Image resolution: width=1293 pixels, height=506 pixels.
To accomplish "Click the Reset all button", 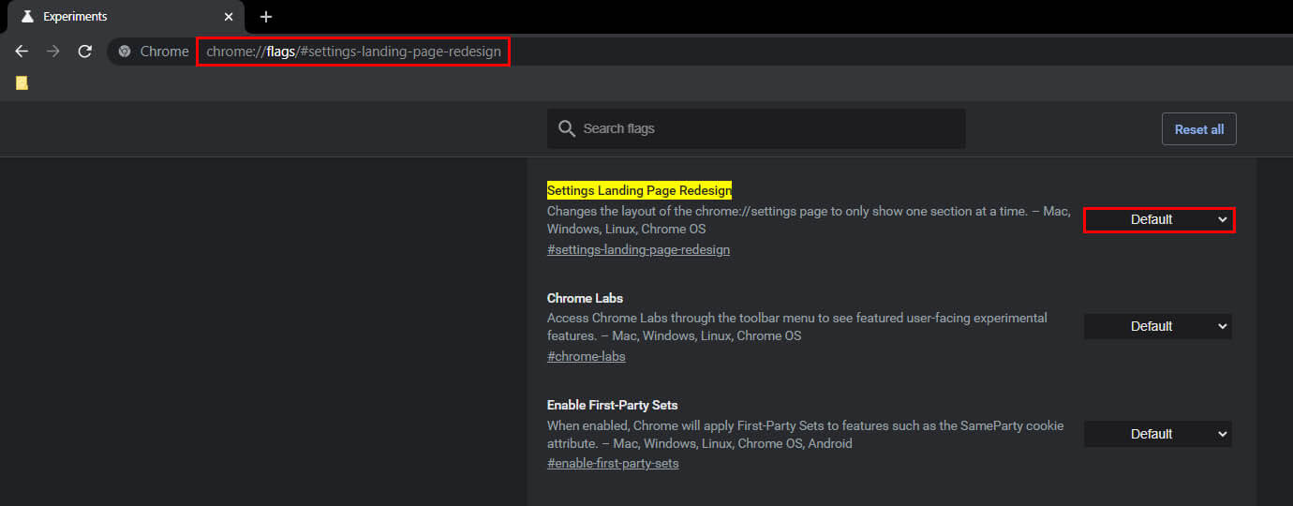I will tap(1198, 129).
